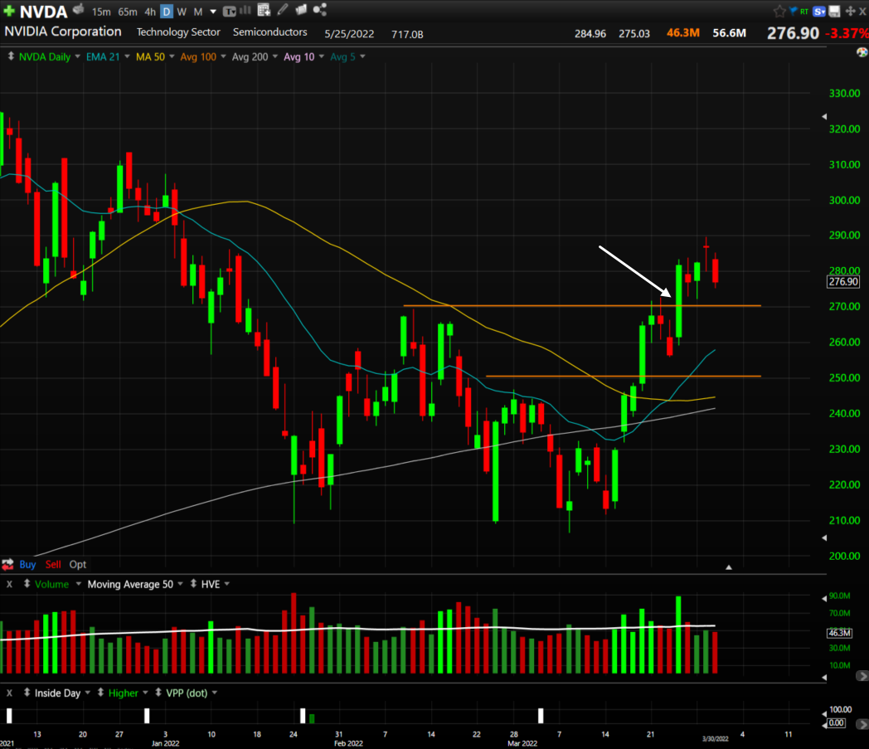The height and width of the screenshot is (749, 869).
Task: Click the 5/25/2022 date value
Action: pyautogui.click(x=349, y=34)
